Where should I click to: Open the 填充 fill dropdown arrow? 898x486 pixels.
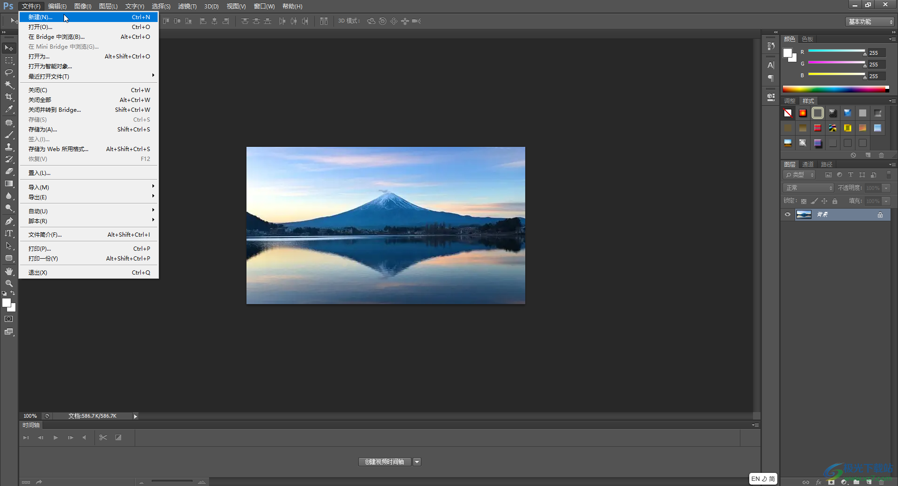[886, 201]
